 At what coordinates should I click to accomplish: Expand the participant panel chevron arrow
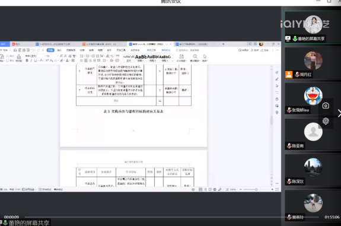pyautogui.click(x=339, y=113)
